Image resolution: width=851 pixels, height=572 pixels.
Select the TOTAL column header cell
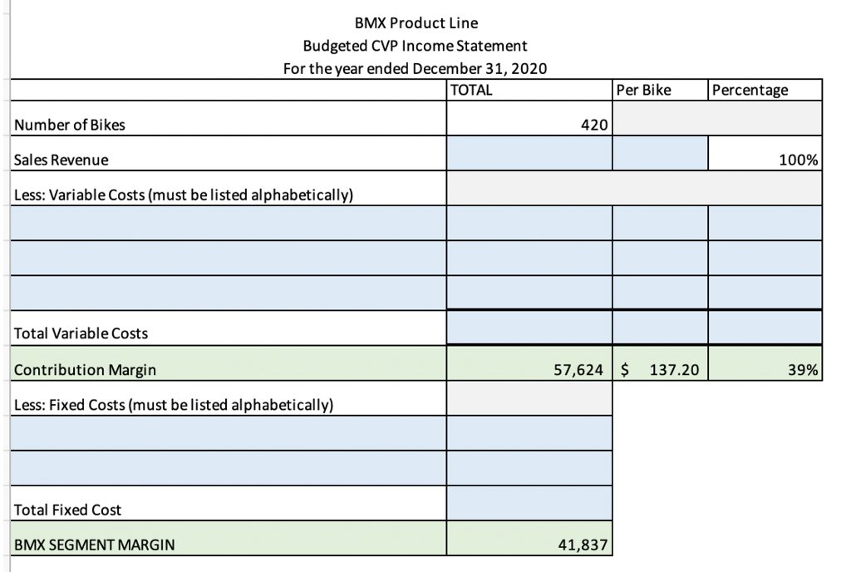pos(529,90)
